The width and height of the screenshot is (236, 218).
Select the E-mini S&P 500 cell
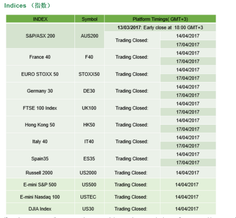click(40, 185)
